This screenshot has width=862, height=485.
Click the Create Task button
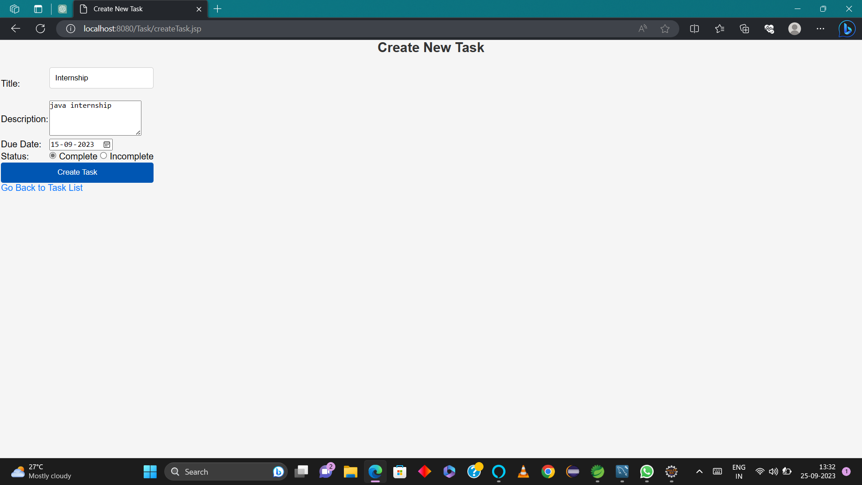[x=77, y=172]
